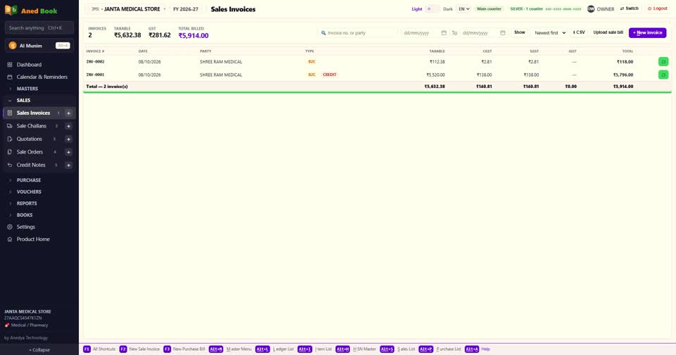Click the Main counter badge
Screen dimensions: 676x355
click(x=489, y=8)
